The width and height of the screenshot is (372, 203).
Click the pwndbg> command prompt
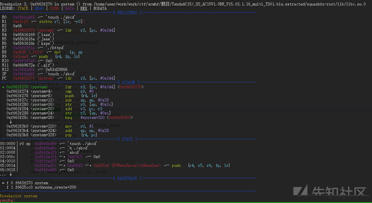coord(8,200)
